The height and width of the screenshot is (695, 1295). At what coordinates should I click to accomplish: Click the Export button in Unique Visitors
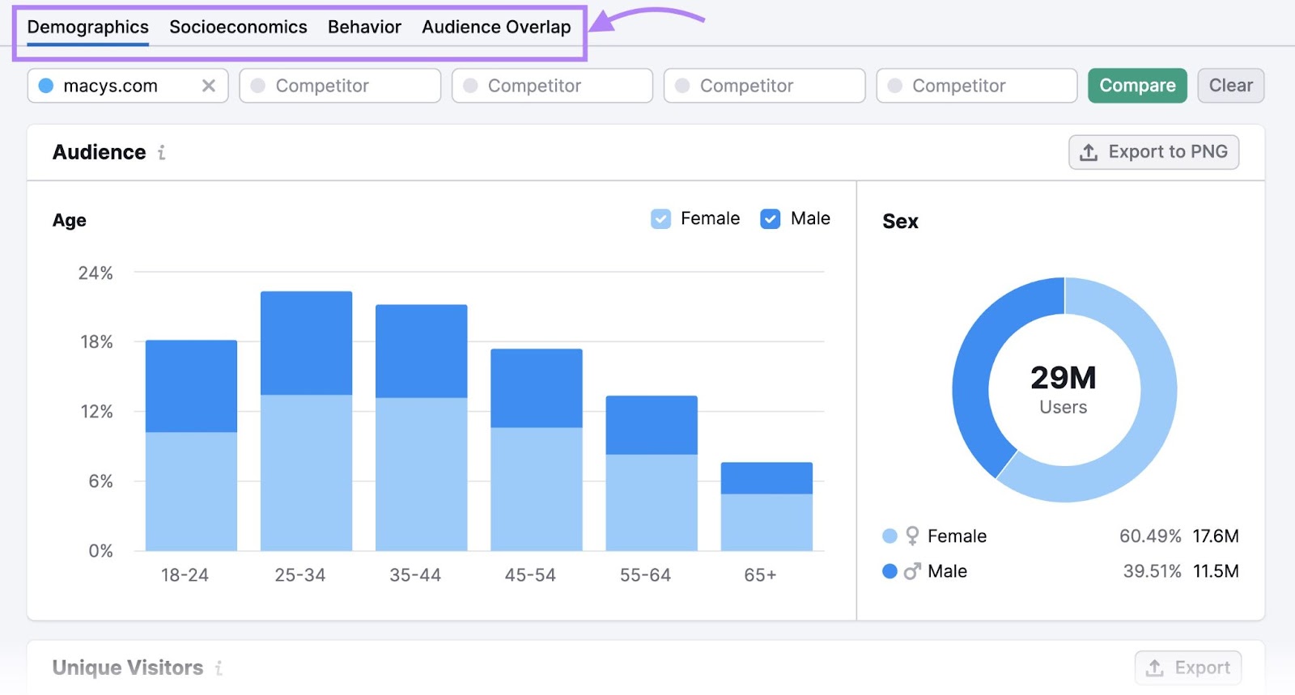click(1187, 667)
